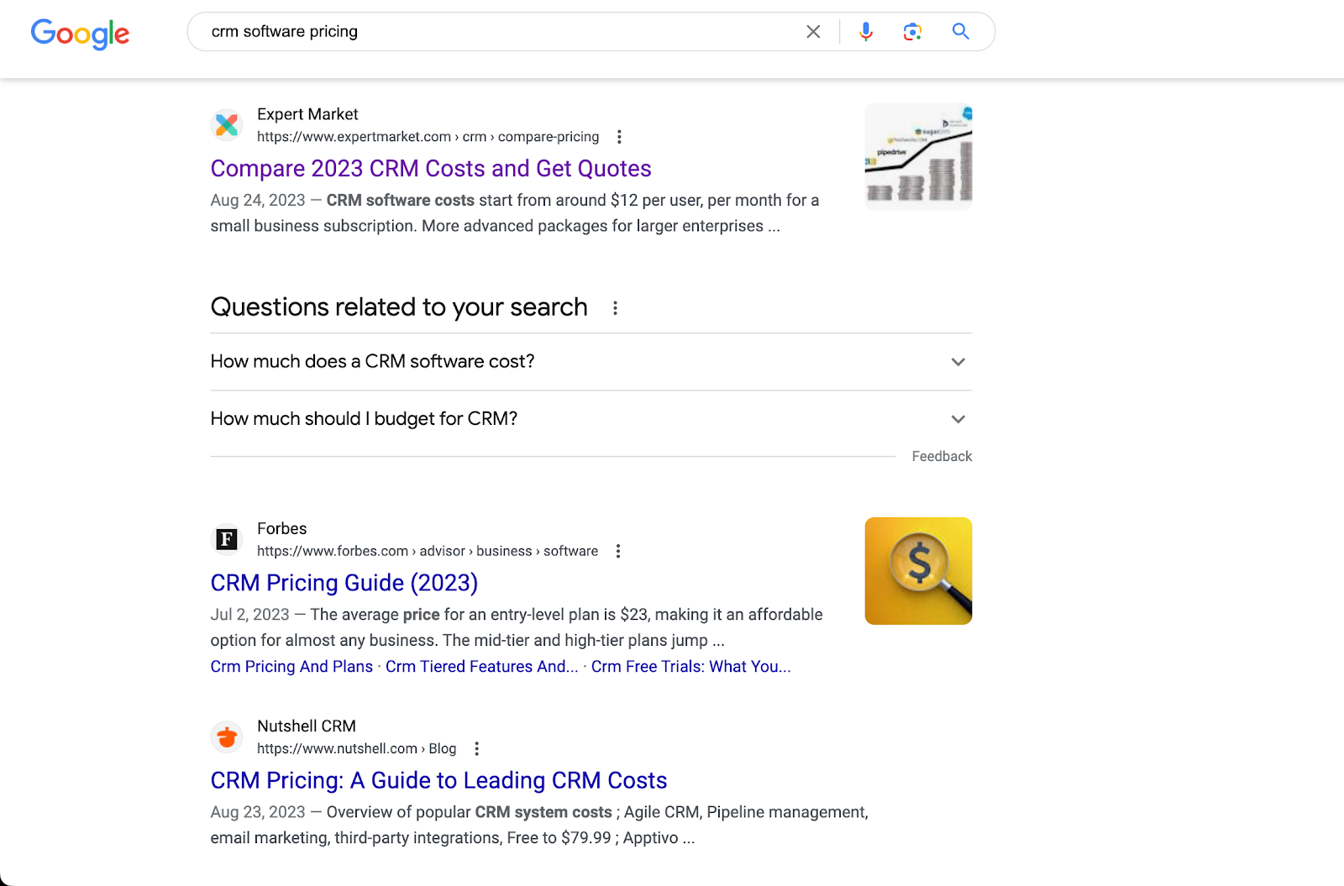Image resolution: width=1344 pixels, height=886 pixels.
Task: Start voice search with the microphone icon
Action: point(866,32)
